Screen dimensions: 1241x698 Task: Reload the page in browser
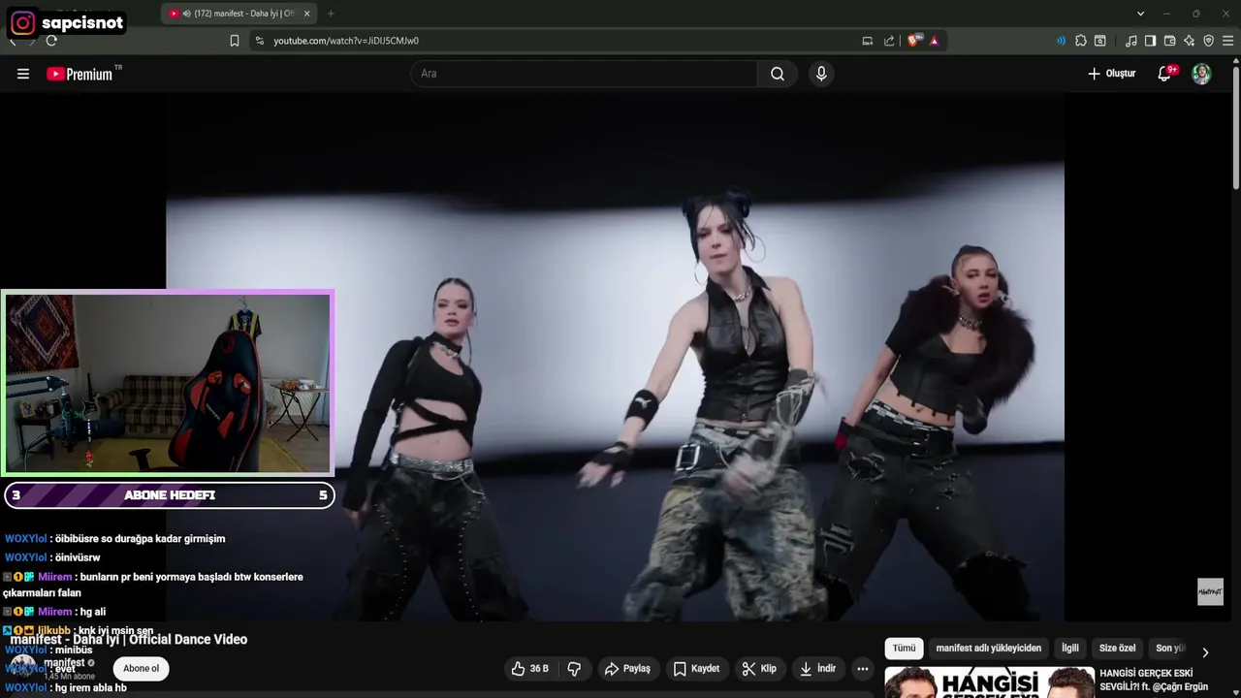click(x=51, y=41)
